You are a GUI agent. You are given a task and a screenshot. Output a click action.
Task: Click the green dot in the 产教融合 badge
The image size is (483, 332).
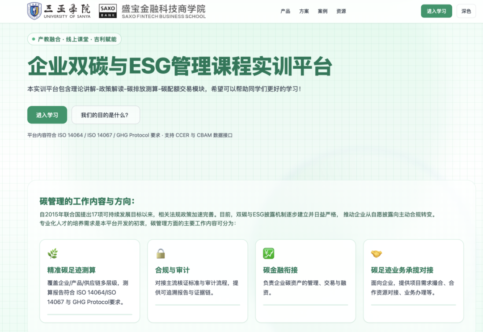[34, 39]
